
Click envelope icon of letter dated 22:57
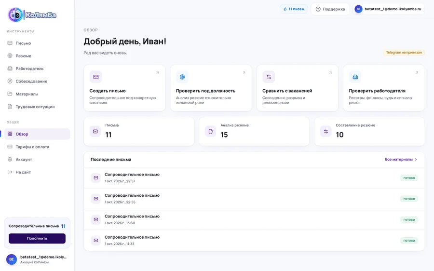pyautogui.click(x=96, y=178)
